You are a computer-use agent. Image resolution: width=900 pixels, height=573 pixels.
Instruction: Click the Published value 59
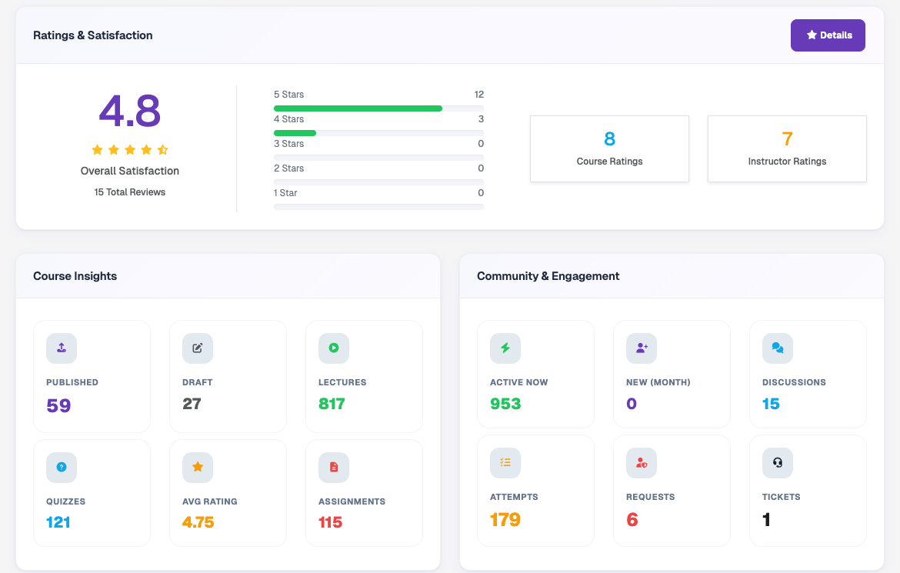[58, 406]
